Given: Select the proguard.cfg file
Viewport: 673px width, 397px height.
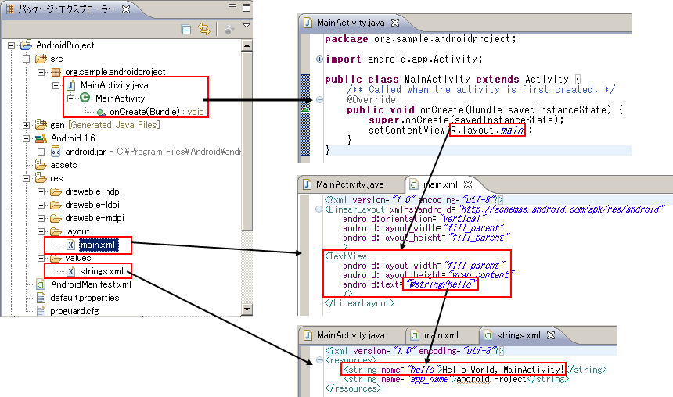Looking at the screenshot, I should tap(73, 311).
